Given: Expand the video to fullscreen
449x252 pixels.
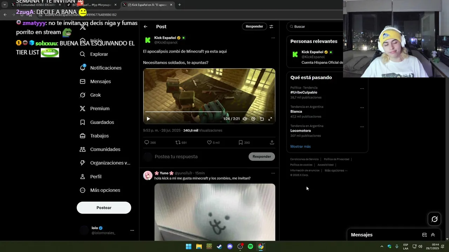Looking at the screenshot, I should 270,119.
